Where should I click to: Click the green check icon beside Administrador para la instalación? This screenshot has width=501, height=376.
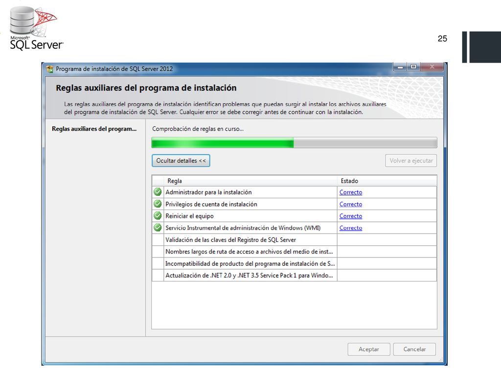158,192
